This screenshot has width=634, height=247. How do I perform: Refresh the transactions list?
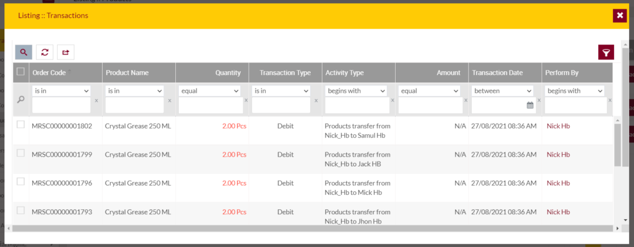coord(45,52)
